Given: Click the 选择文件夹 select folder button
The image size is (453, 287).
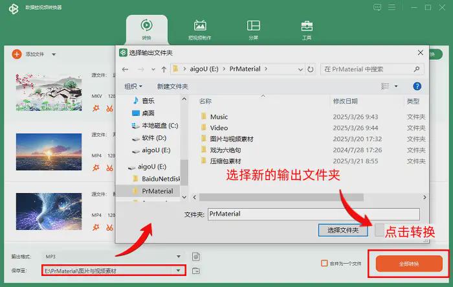Looking at the screenshot, I should [342, 230].
